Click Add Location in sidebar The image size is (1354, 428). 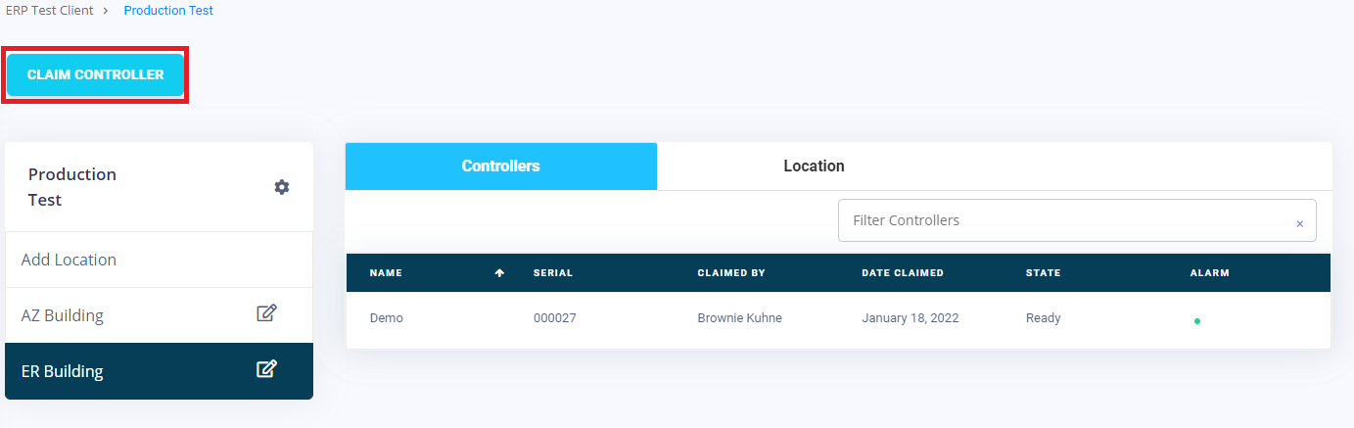tap(69, 260)
